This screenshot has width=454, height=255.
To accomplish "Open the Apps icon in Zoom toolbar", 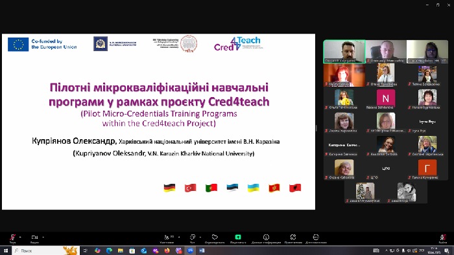I will [293, 237].
